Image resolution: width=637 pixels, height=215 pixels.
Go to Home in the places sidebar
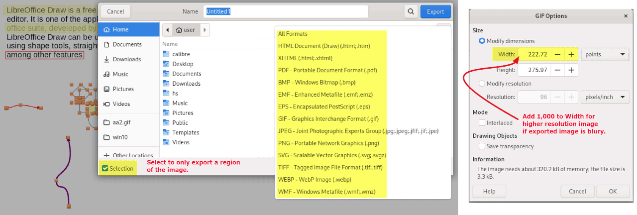(128, 29)
